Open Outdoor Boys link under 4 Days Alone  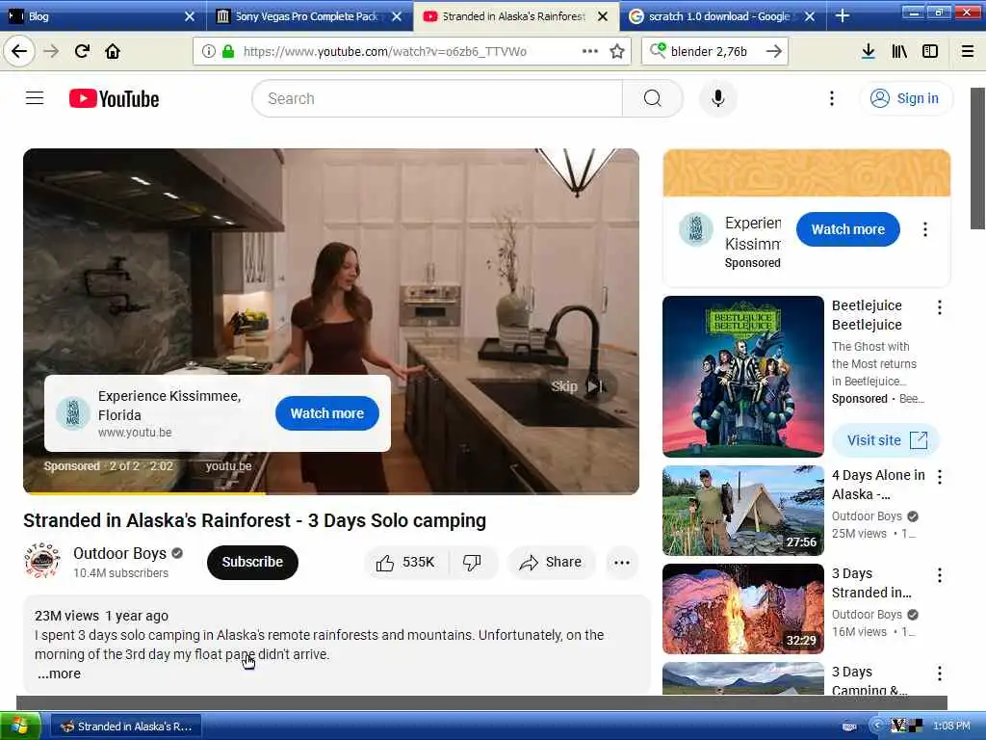click(867, 516)
